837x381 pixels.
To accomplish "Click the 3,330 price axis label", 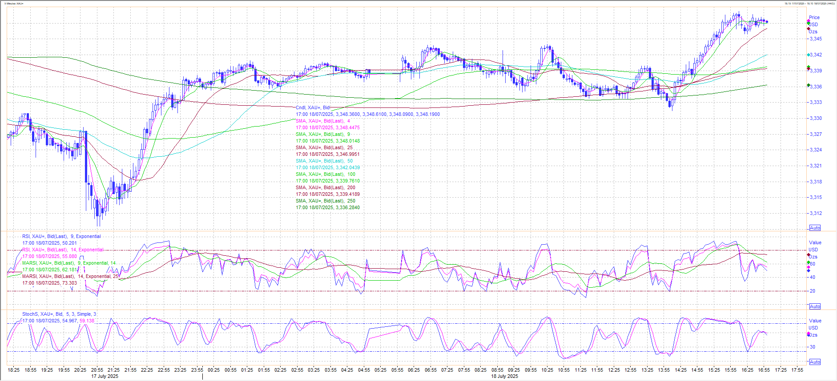I will 816,118.
